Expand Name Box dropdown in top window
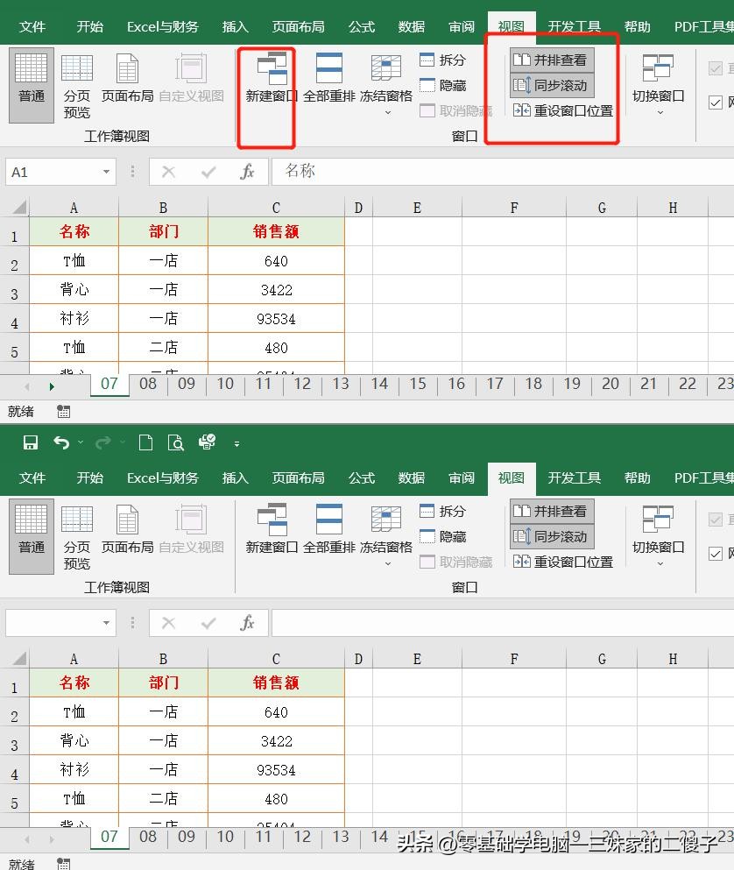Viewport: 734px width, 870px height. [106, 172]
